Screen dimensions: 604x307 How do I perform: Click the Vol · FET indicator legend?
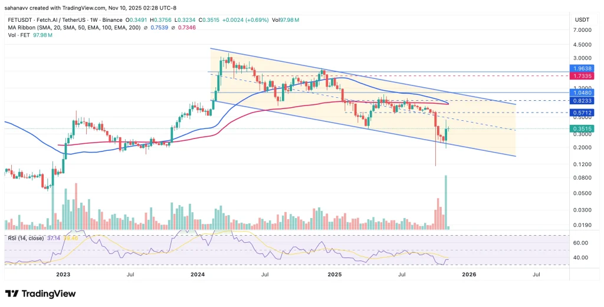click(x=18, y=35)
